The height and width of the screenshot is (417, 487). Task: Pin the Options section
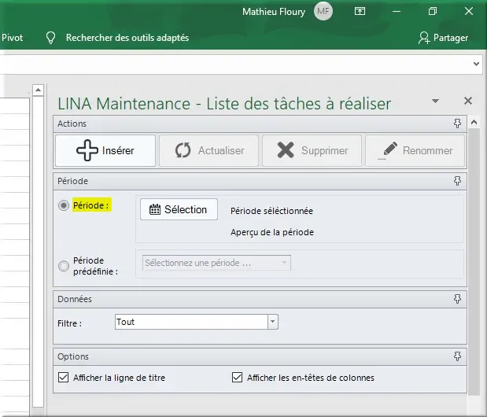[458, 356]
